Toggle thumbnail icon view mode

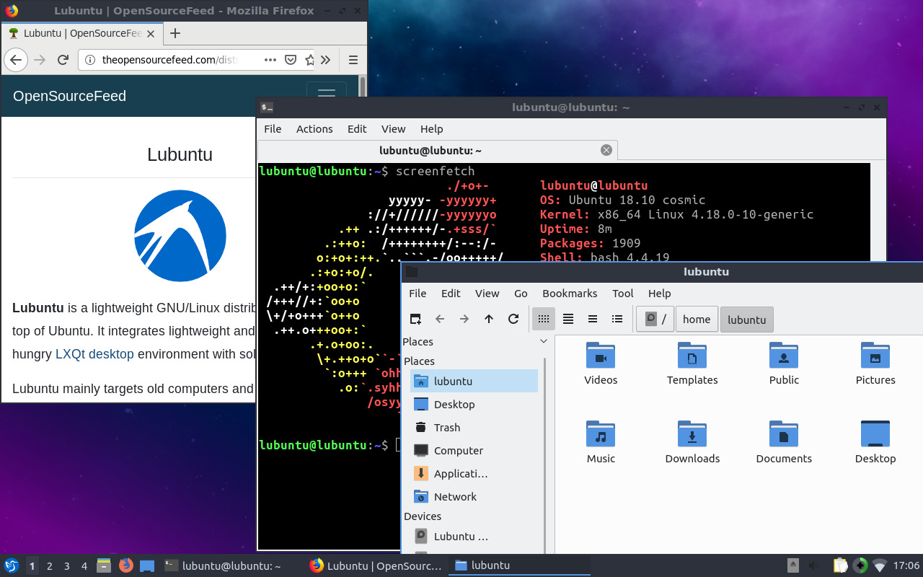coord(568,318)
